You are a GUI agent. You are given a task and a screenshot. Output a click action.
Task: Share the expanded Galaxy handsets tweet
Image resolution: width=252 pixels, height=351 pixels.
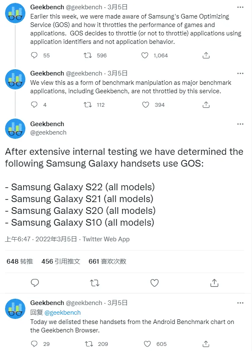click(215, 283)
